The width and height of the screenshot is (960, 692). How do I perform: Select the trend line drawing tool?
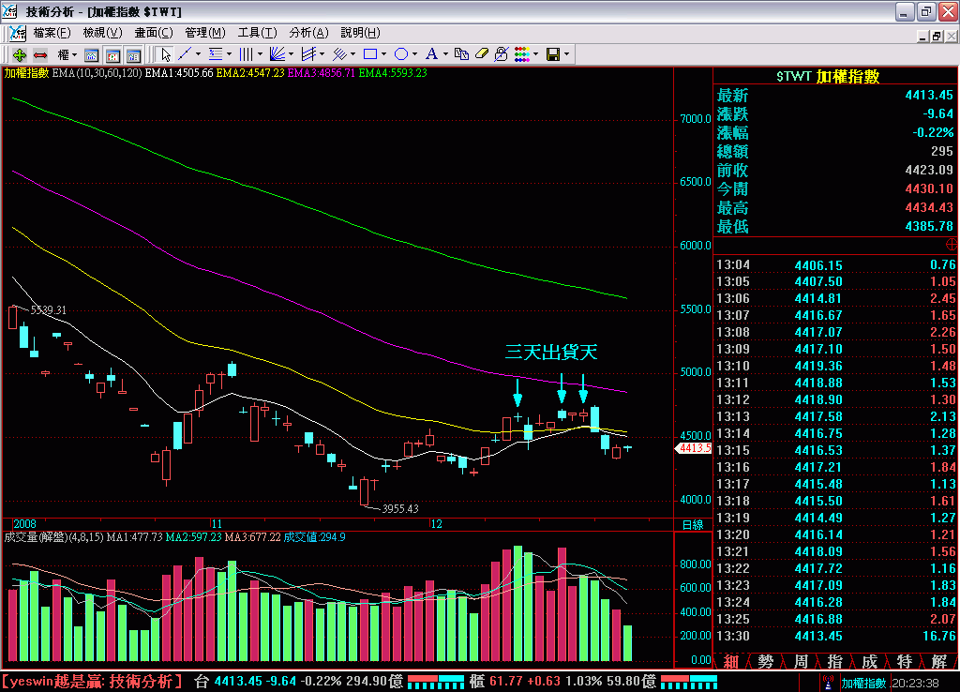pyautogui.click(x=185, y=54)
